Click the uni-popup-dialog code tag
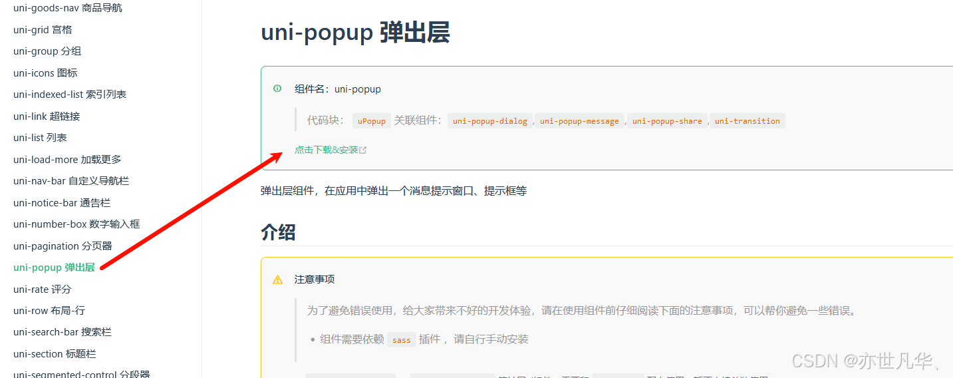The image size is (953, 378). coord(490,121)
